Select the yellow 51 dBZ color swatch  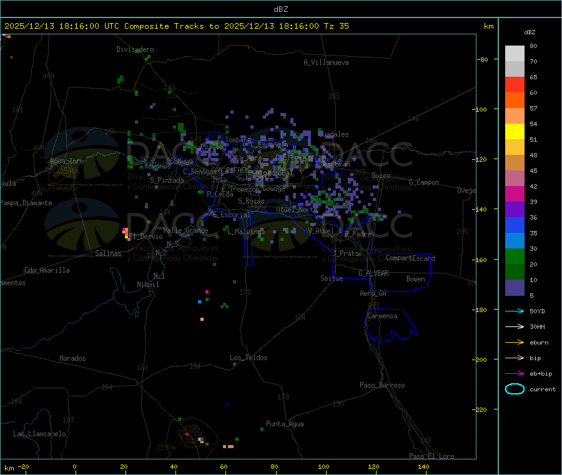pyautogui.click(x=515, y=132)
